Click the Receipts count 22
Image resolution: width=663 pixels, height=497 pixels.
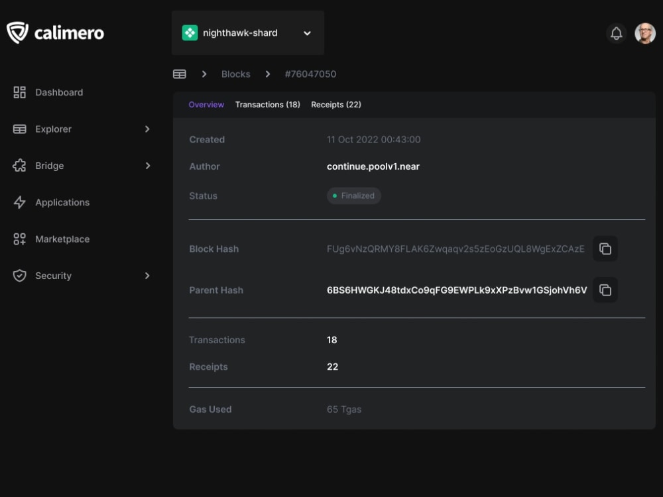click(332, 367)
